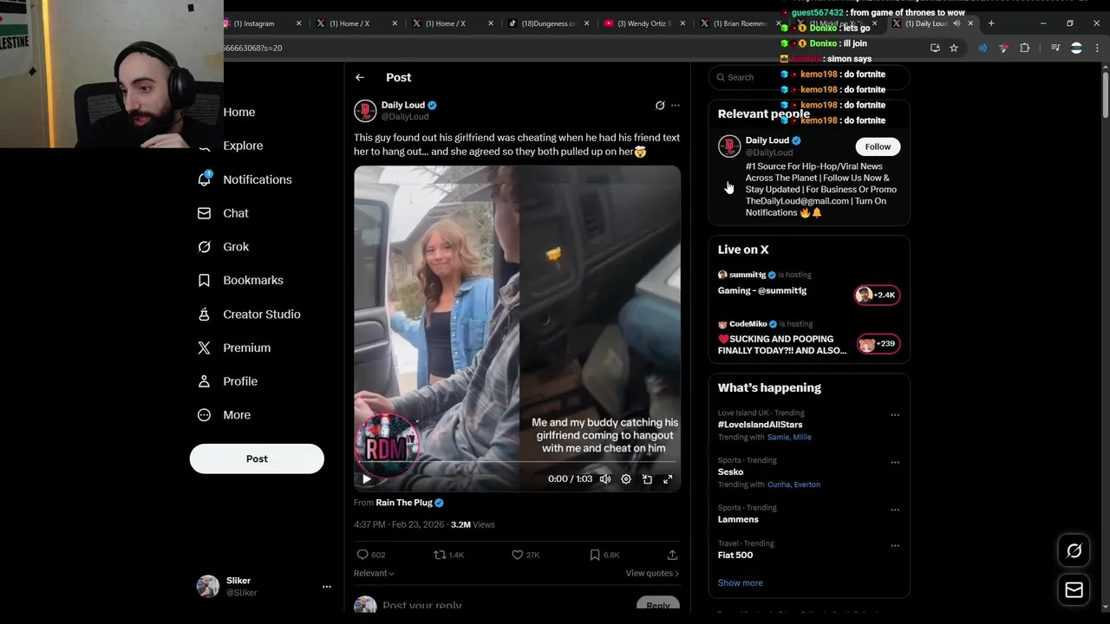Click the Sliker profile avatar

208,587
